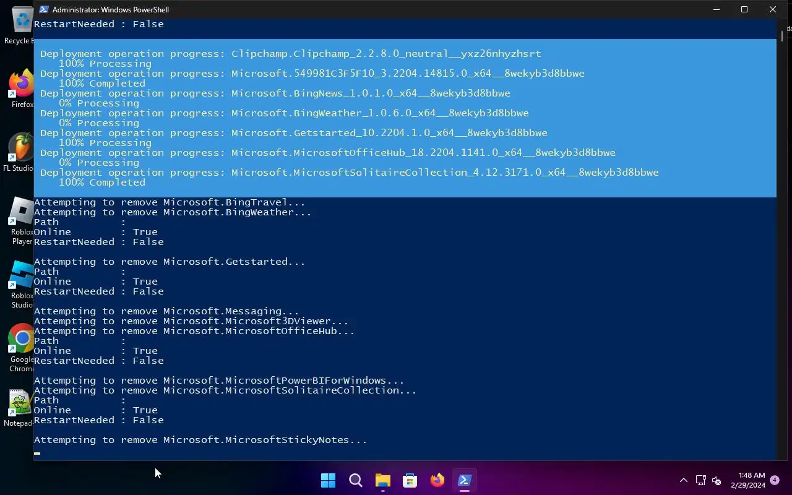Close the PowerShell window
This screenshot has width=792, height=495.
[773, 9]
